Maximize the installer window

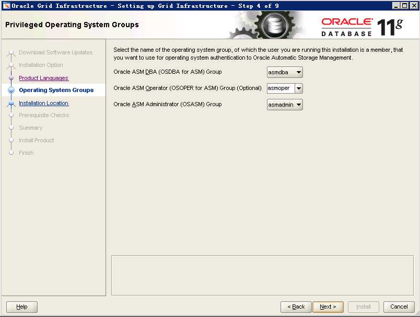click(x=405, y=6)
